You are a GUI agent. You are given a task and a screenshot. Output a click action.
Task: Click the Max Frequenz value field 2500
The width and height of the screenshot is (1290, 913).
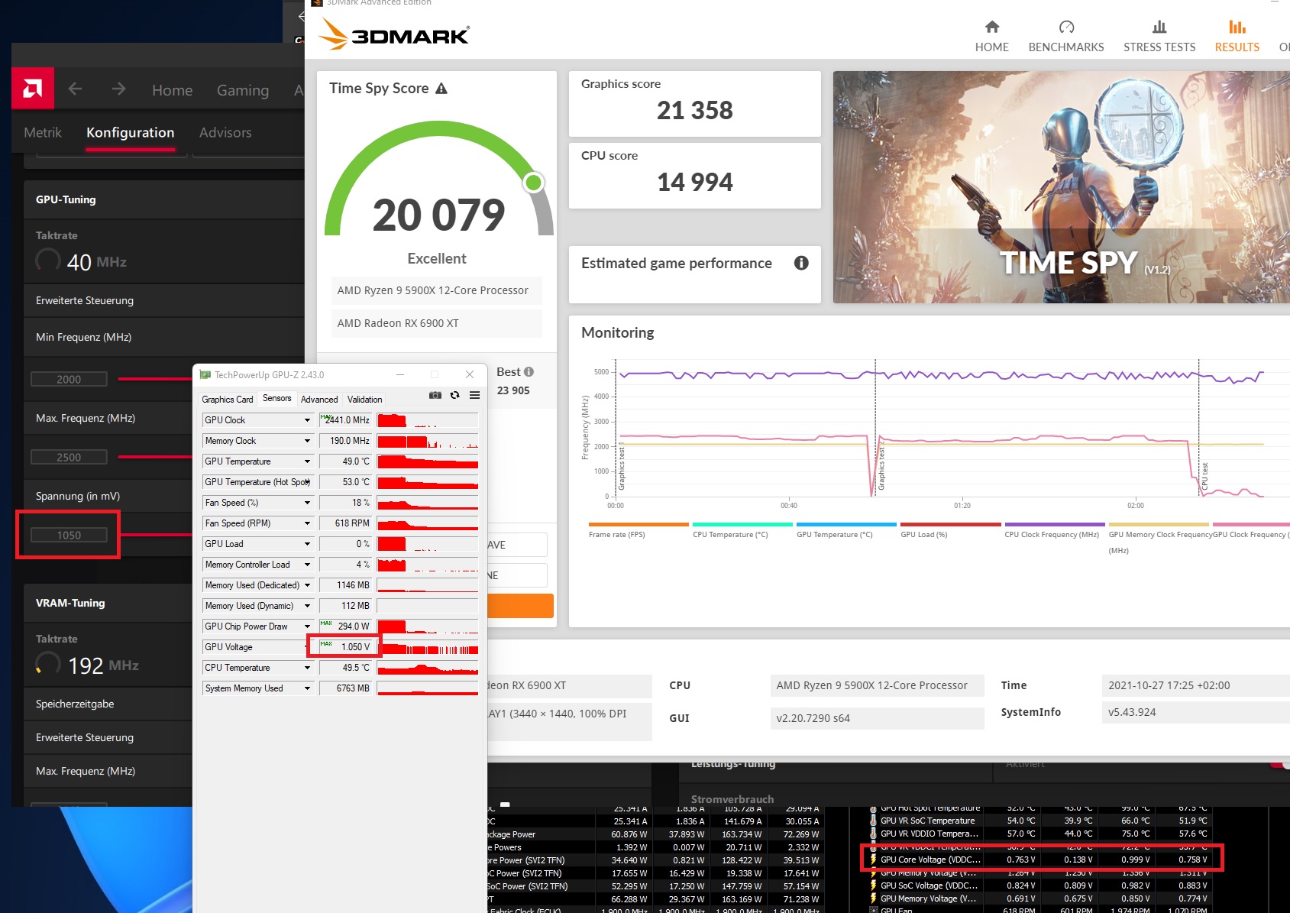click(69, 457)
